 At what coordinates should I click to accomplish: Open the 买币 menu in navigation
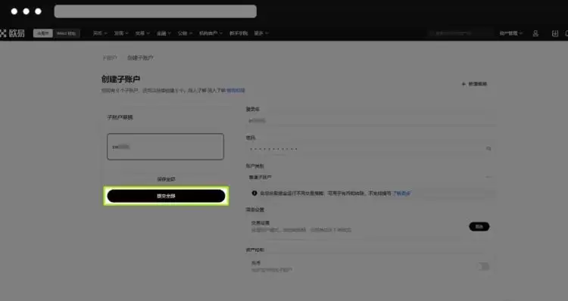pyautogui.click(x=100, y=33)
